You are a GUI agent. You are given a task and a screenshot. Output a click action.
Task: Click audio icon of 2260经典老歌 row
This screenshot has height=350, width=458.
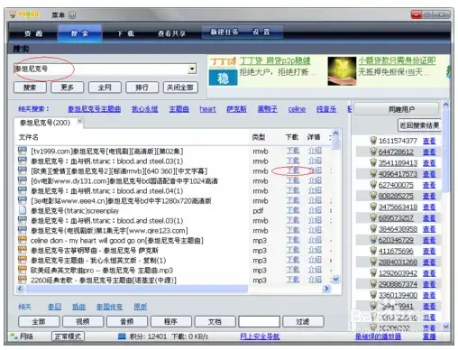23,280
